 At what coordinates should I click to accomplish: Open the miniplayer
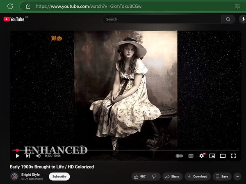(212, 156)
